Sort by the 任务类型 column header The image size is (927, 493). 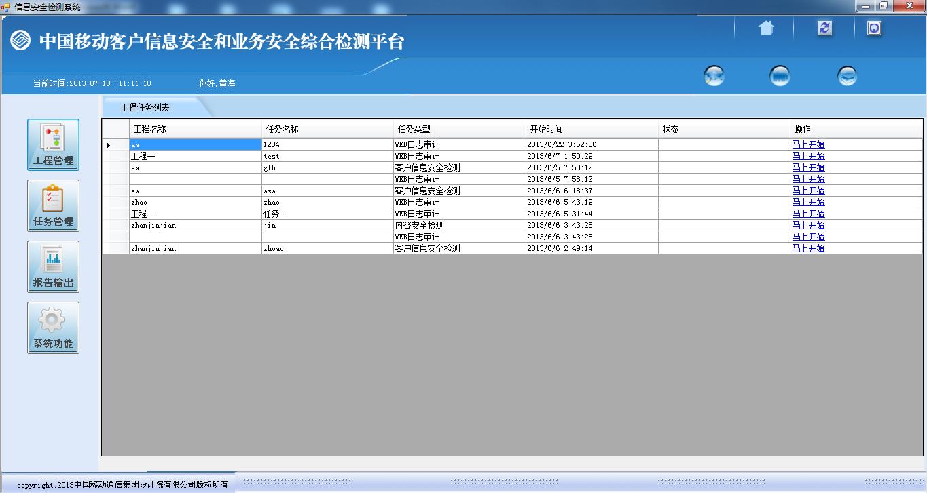460,129
